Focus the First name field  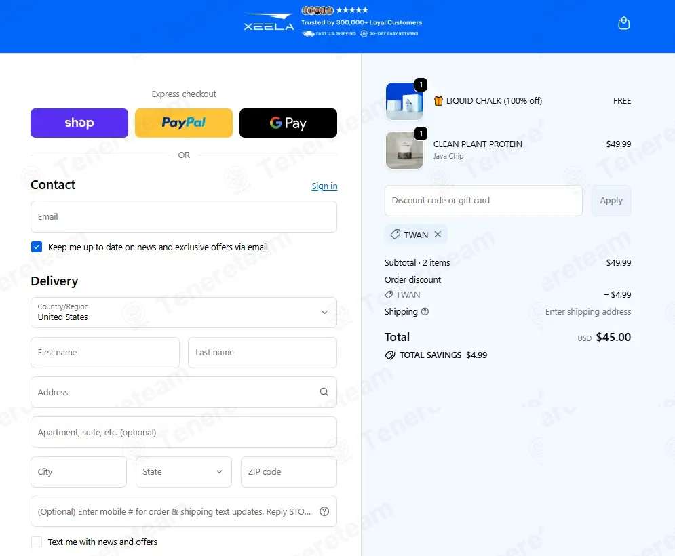coord(105,353)
